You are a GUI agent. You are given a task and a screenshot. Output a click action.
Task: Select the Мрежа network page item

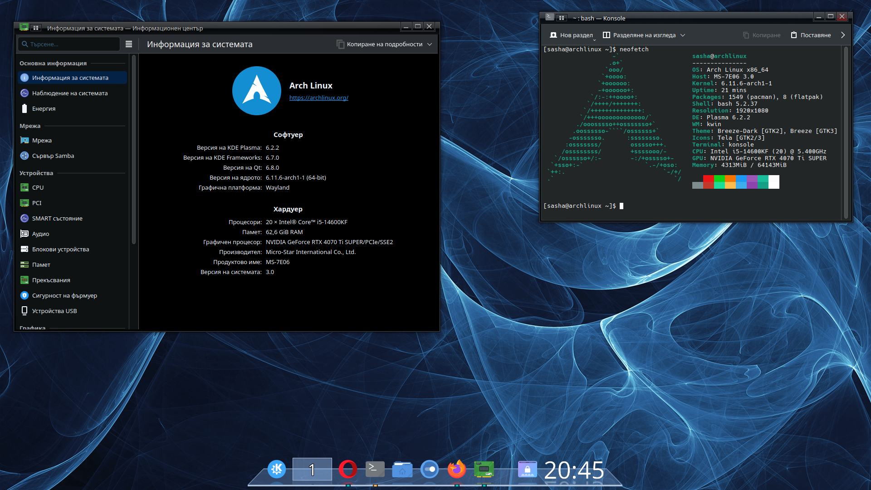73,140
